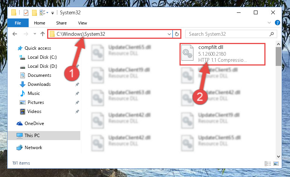Switch to the View ribbon tab

click(x=83, y=23)
